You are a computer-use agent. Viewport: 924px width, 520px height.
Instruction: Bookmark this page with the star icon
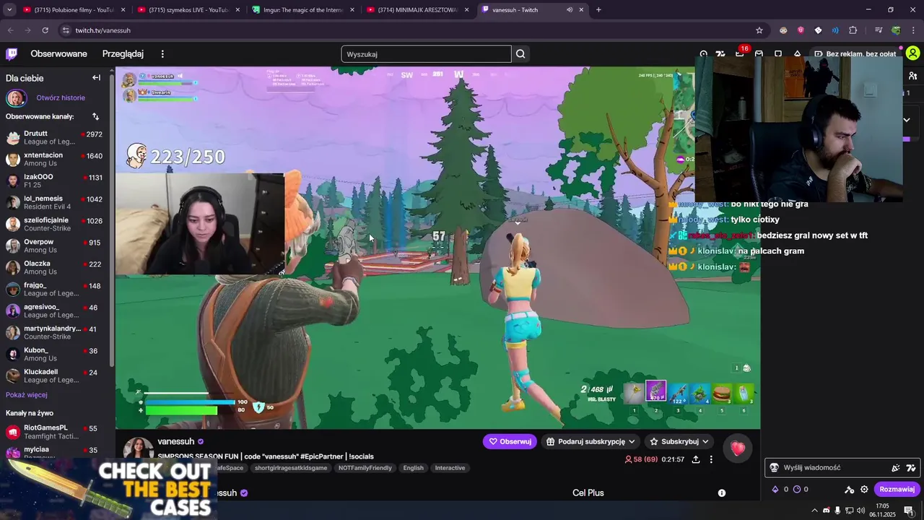(x=759, y=30)
